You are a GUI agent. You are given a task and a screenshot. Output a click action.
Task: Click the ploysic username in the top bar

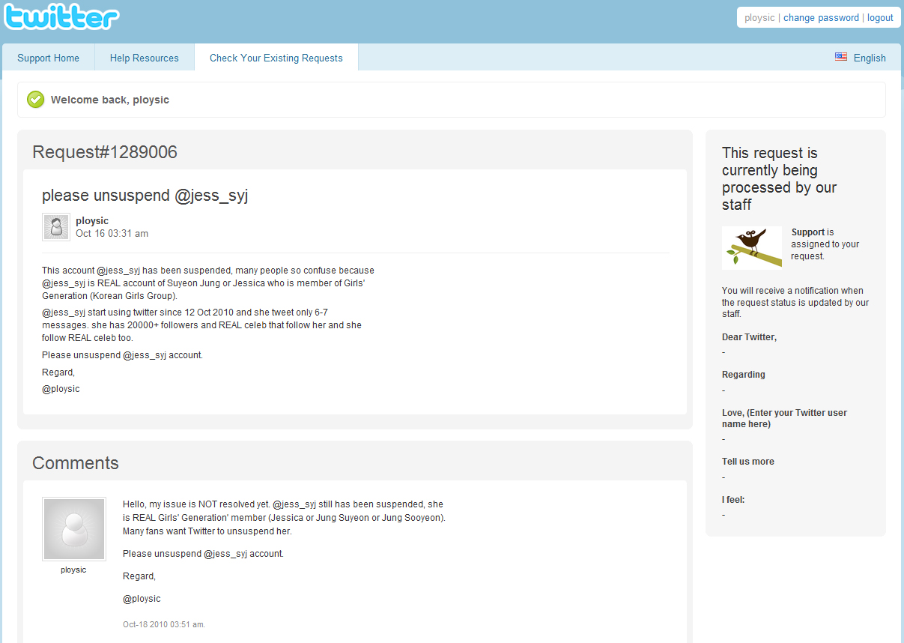point(759,18)
